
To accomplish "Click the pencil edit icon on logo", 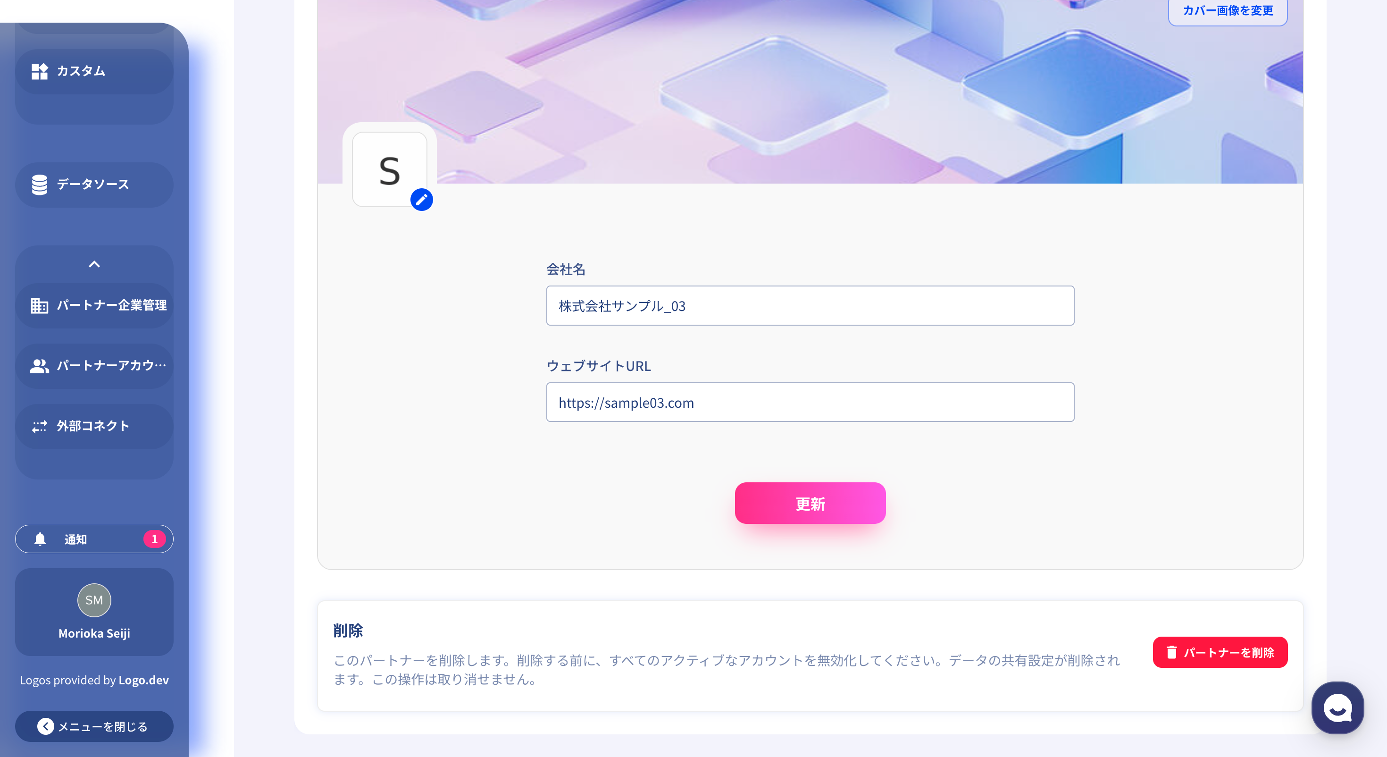I will tap(422, 200).
